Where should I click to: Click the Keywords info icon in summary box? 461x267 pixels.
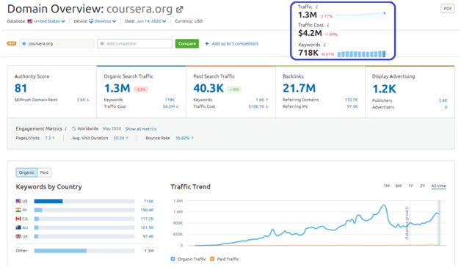pos(324,45)
